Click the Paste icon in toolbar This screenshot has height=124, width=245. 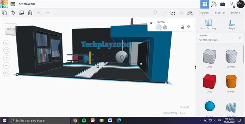13,13
